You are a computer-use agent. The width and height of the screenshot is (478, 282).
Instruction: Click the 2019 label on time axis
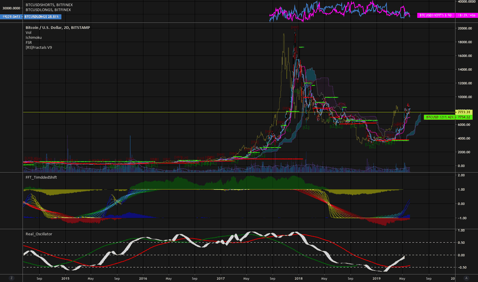click(376, 278)
